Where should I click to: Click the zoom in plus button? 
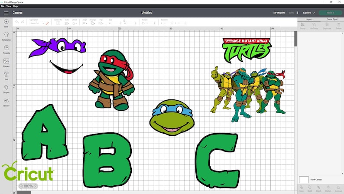tap(36, 186)
